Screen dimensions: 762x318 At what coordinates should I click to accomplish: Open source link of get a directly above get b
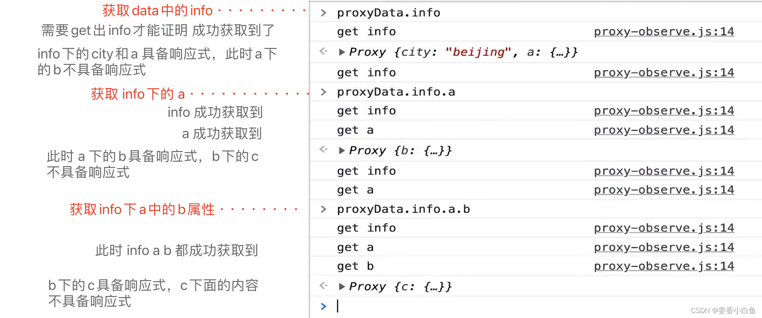click(x=664, y=247)
